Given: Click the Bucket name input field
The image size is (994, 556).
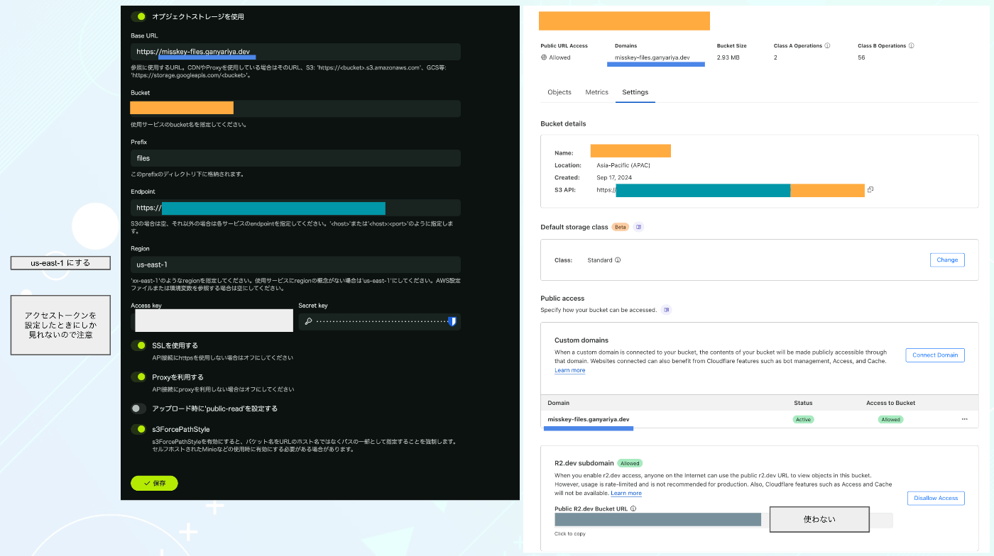Looking at the screenshot, I should pyautogui.click(x=295, y=109).
